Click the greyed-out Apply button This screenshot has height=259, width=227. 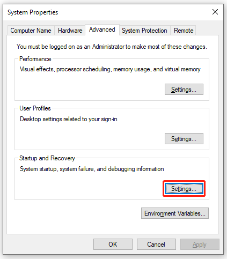click(200, 244)
